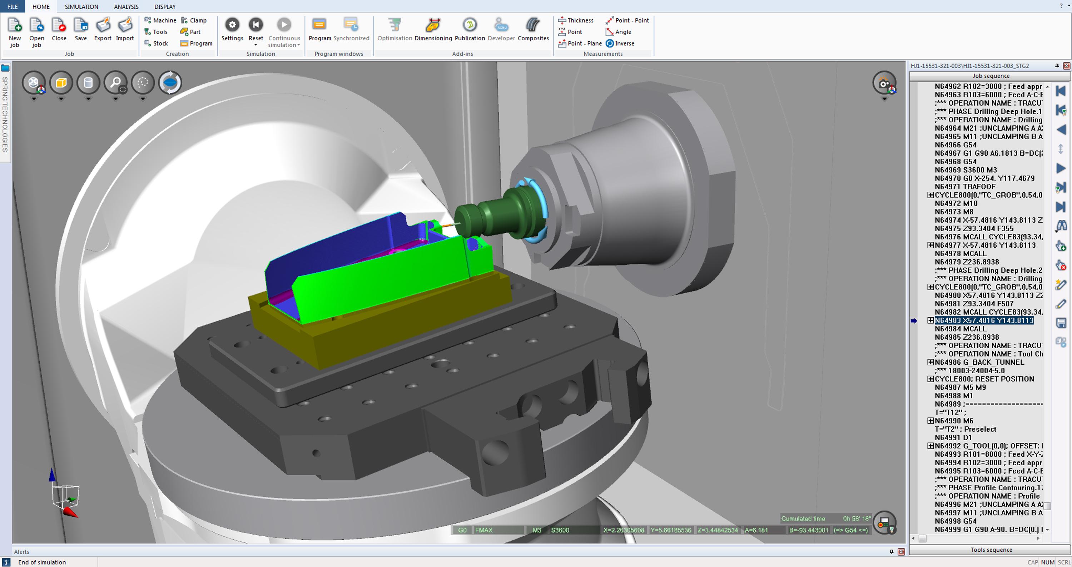
Task: Click the Composites add-in icon
Action: (x=533, y=26)
